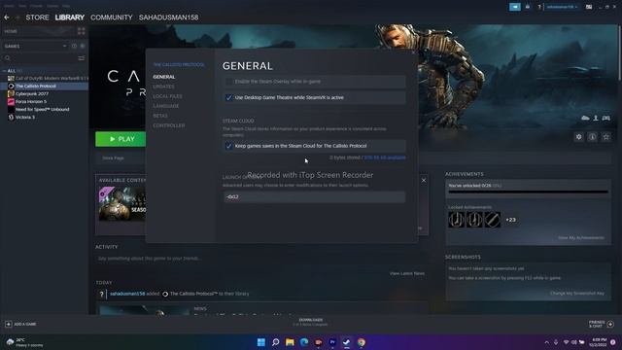Viewport: 622px width, 350px height.
Task: Open BETAS properties section
Action: [160, 116]
